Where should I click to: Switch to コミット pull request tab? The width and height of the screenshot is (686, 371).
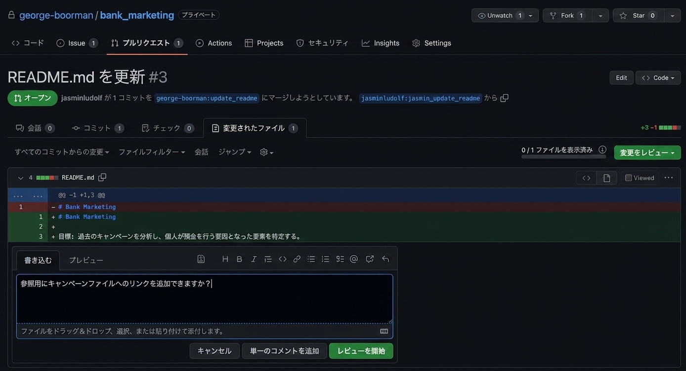click(97, 128)
